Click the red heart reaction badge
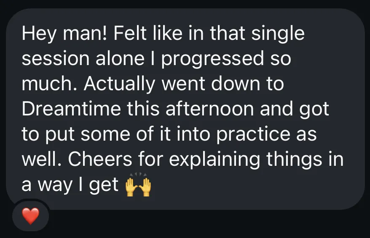370x238 pixels. [x=30, y=216]
